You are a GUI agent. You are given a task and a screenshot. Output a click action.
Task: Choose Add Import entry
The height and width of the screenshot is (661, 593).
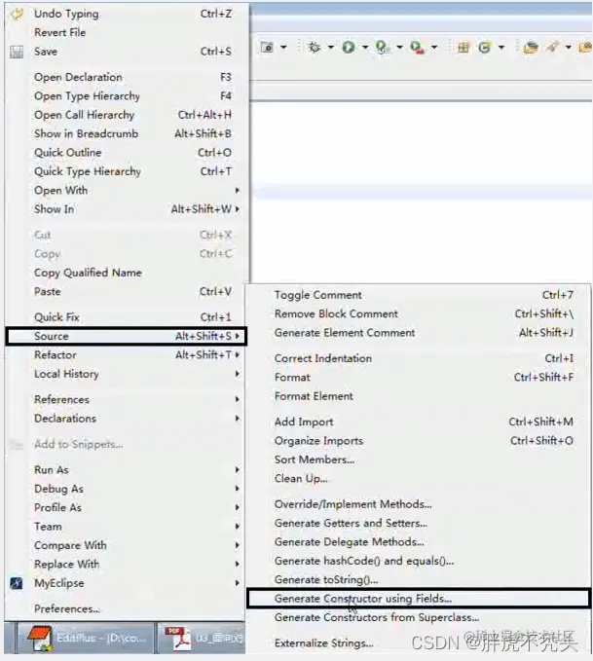(419, 422)
